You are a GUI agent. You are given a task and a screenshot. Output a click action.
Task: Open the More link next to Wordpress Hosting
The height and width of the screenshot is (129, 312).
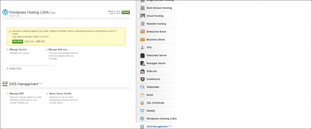pos(53,13)
